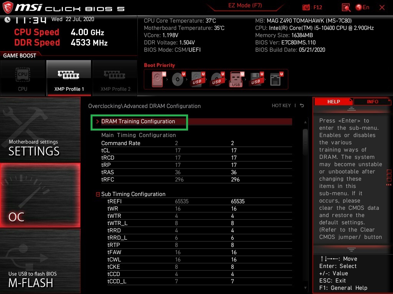The height and width of the screenshot is (294, 393).
Task: Open the BIOS search magnifier icon
Action: click(346, 8)
